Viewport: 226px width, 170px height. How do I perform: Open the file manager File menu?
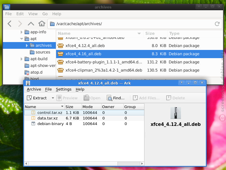click(x=8, y=14)
